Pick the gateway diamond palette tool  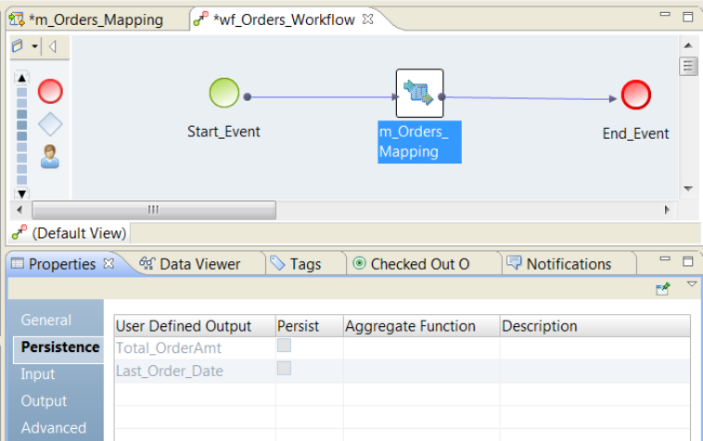pos(50,124)
